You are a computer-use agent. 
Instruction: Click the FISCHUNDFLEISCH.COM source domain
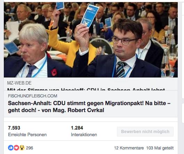(33, 96)
